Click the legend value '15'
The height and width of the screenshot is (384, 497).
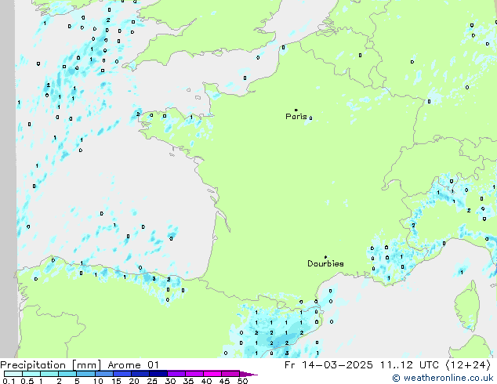pos(116,381)
